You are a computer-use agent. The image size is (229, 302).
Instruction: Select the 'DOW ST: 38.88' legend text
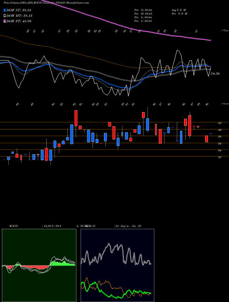[x=19, y=11]
